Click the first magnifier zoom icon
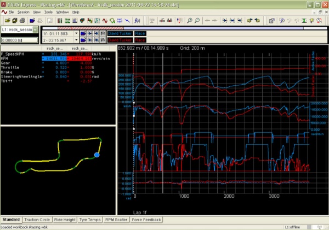 pos(189,20)
